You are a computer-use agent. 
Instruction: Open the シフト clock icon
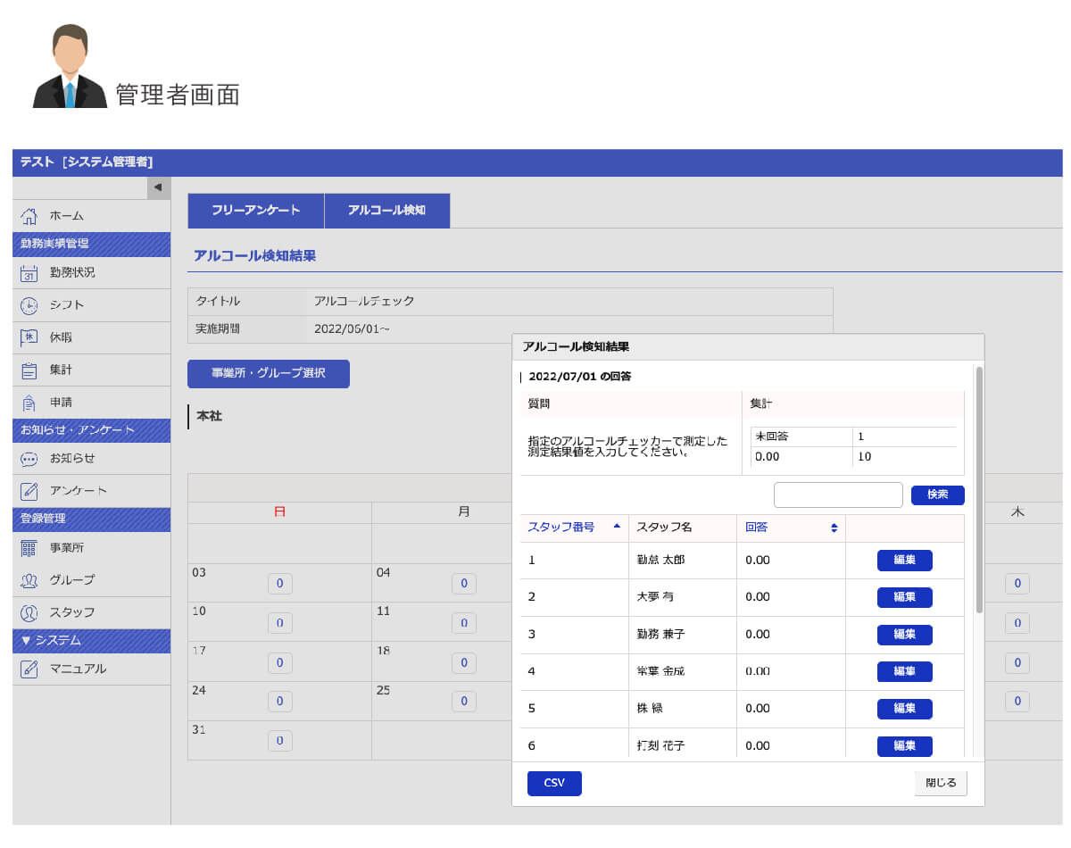pos(29,305)
